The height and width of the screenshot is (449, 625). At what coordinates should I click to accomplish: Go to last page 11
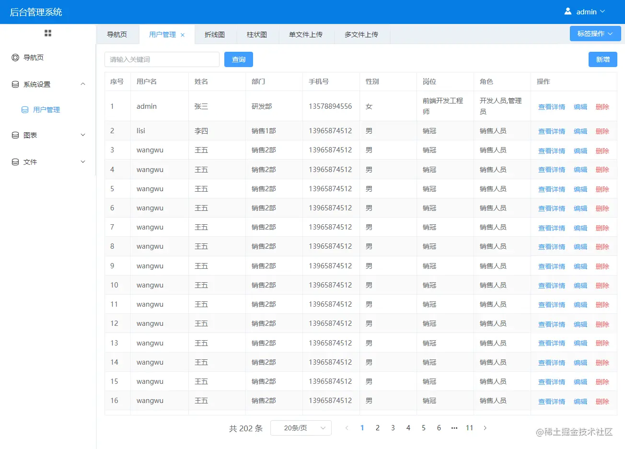tap(470, 428)
